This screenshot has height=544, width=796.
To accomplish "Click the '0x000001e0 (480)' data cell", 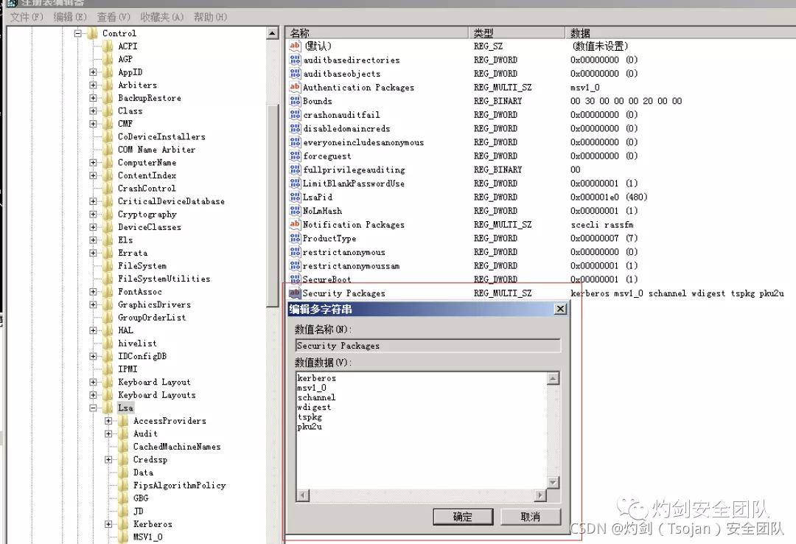I will pos(609,197).
